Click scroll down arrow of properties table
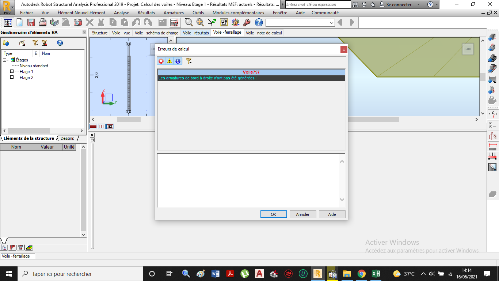The height and width of the screenshot is (281, 499). click(83, 235)
